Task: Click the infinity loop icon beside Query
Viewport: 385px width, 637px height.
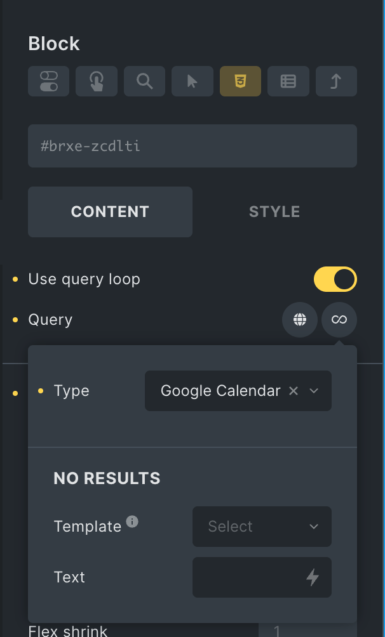Action: pos(339,320)
